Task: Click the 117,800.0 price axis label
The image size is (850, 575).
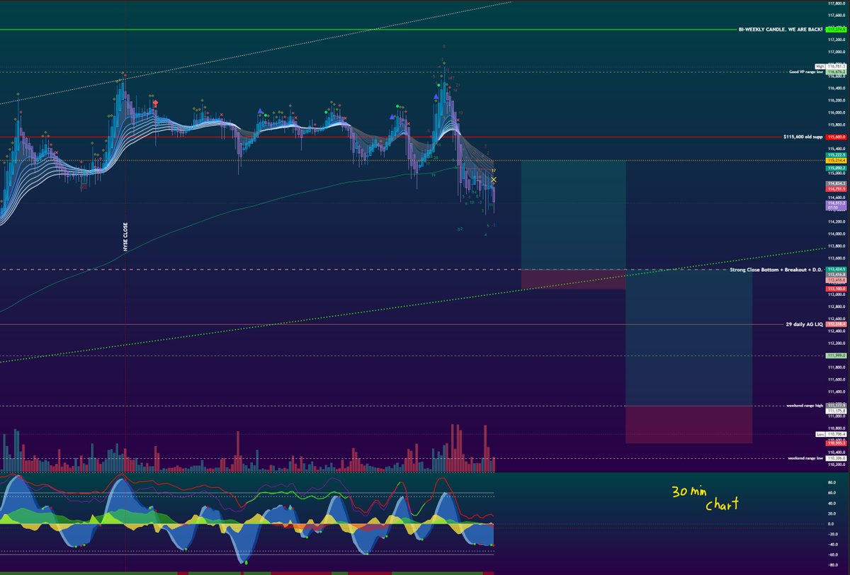Action: pyautogui.click(x=837, y=3)
